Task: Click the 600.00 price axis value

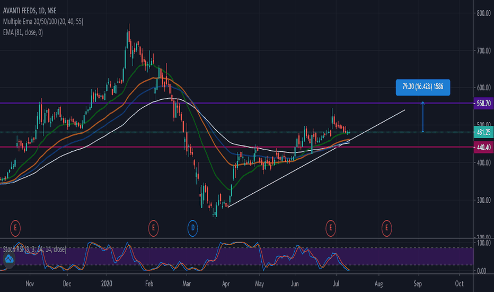Action: pyautogui.click(x=483, y=88)
